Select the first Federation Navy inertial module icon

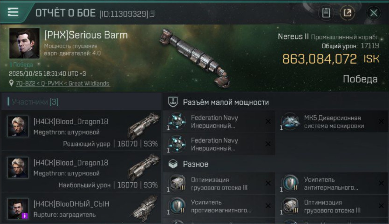point(177,121)
